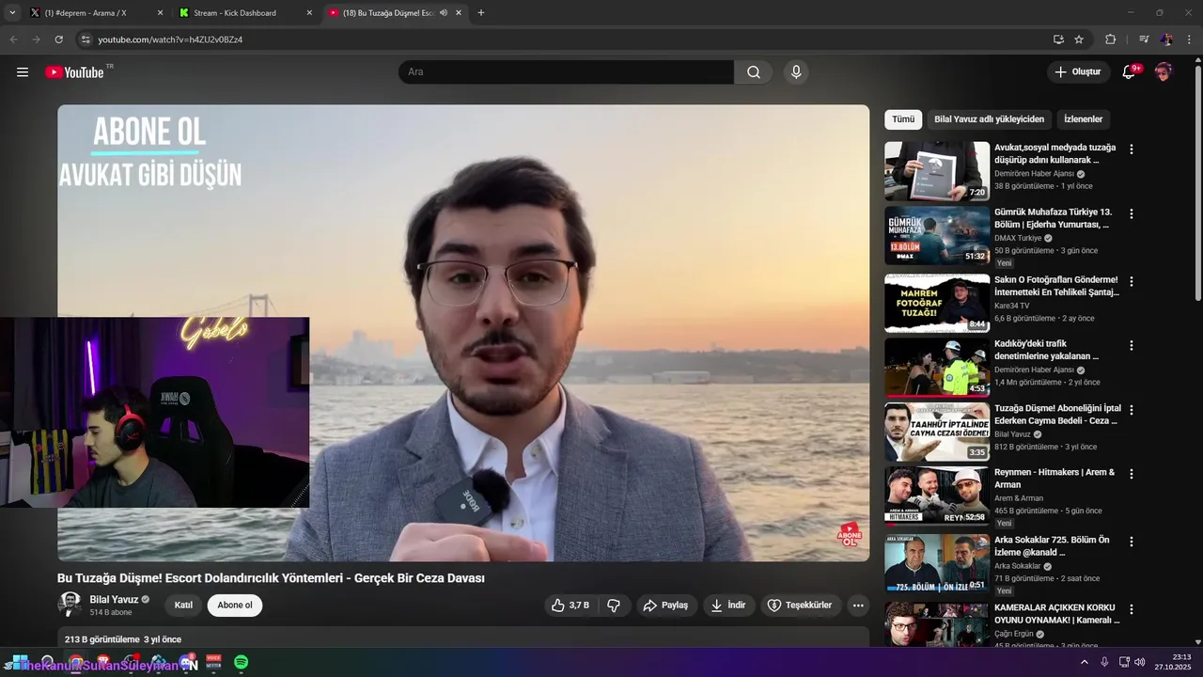Like the video with 3,7 B likes
The height and width of the screenshot is (677, 1203).
pyautogui.click(x=570, y=606)
